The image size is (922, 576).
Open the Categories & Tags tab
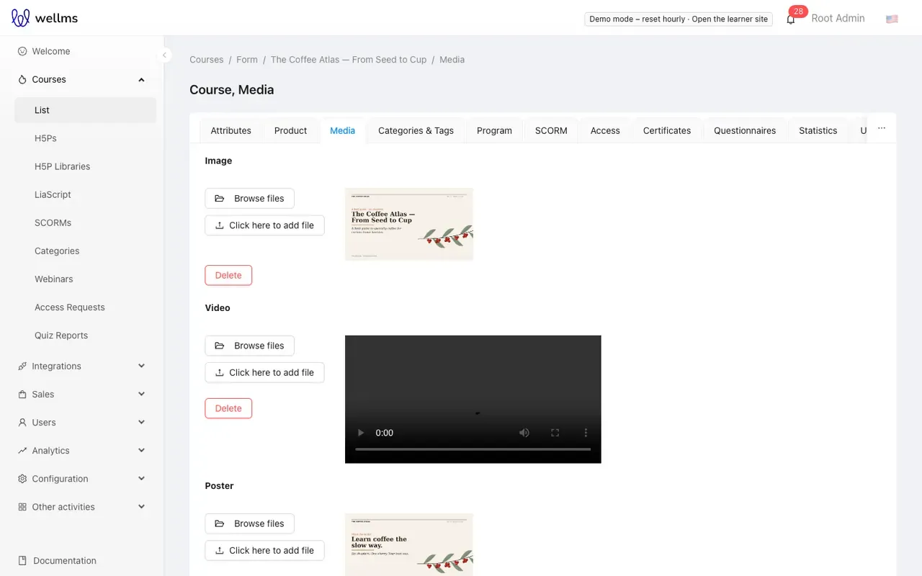coord(416,130)
